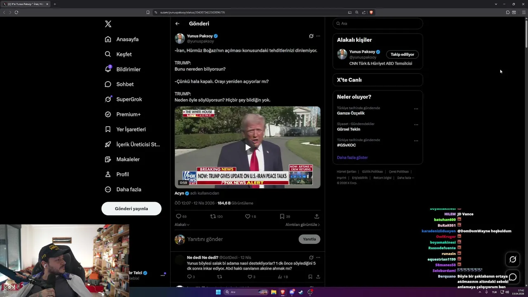The image size is (528, 297).
Task: Click Brave shields icon in address bar
Action: coord(371,12)
